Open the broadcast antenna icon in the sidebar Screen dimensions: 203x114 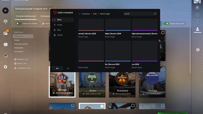tap(5, 22)
